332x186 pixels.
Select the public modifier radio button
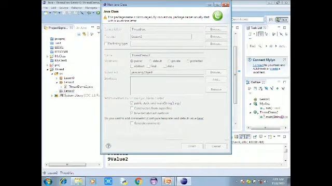(132, 61)
